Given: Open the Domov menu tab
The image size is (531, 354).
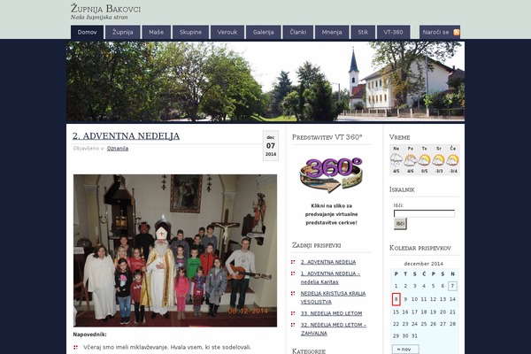Looking at the screenshot, I should pos(87,32).
